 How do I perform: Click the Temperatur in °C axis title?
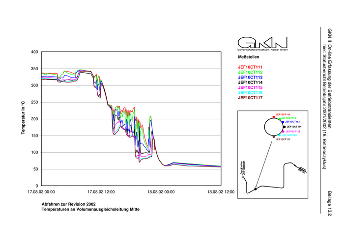23,118
